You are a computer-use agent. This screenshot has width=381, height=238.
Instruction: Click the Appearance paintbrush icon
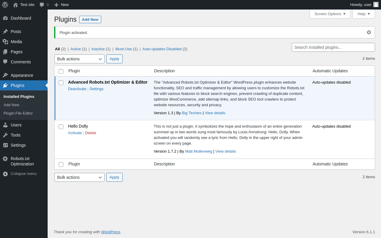click(x=5, y=75)
